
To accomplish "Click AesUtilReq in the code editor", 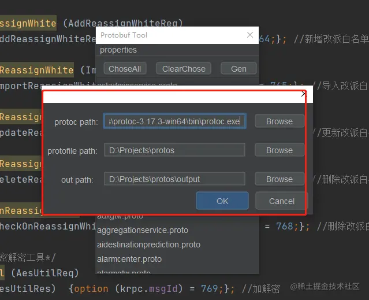I will tap(44, 273).
